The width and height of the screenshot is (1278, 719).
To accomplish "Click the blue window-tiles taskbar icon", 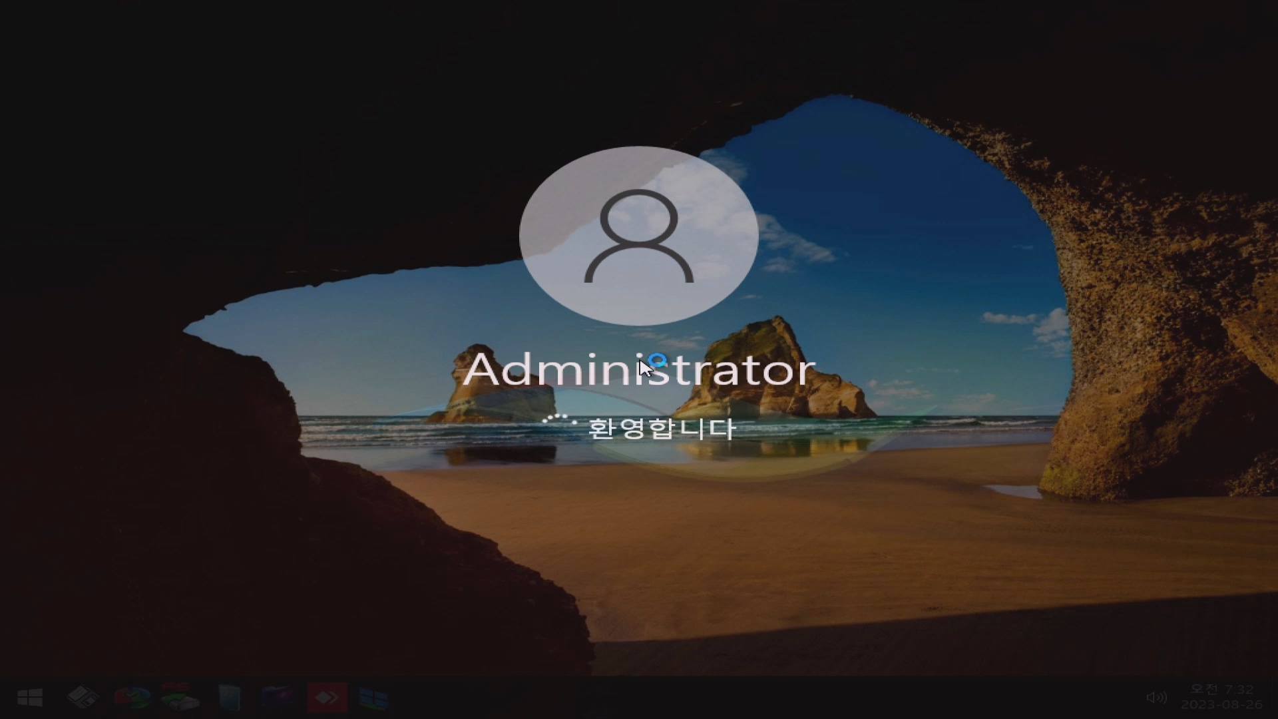I will [x=373, y=698].
